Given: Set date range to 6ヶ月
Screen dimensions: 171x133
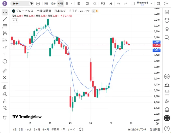Looking at the screenshot, I should [46, 129].
